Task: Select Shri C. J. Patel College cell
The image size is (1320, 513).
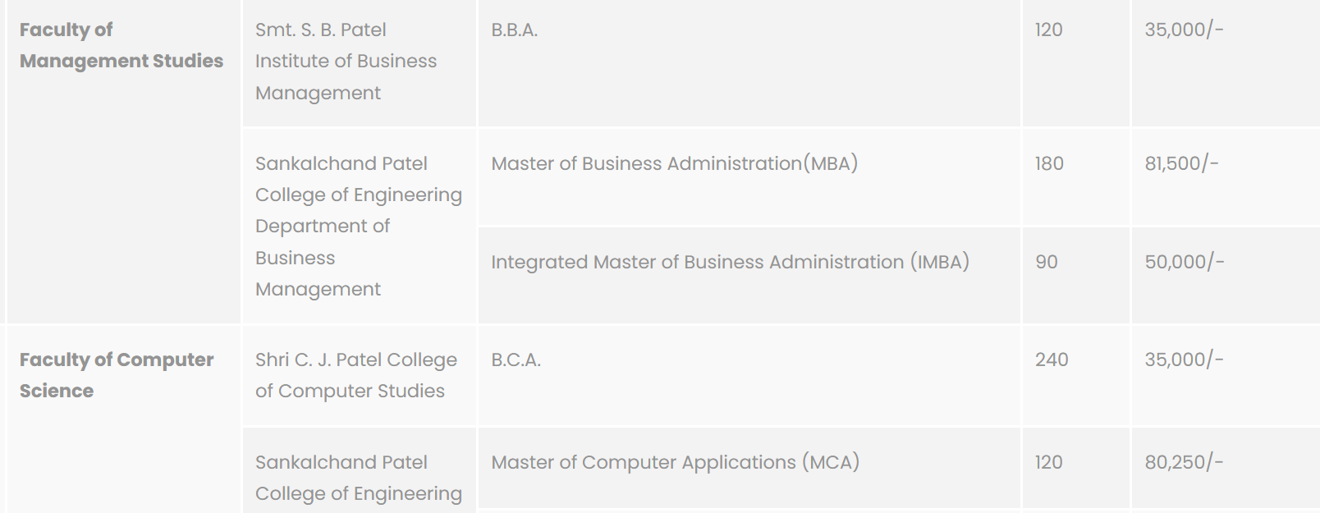Action: click(355, 375)
